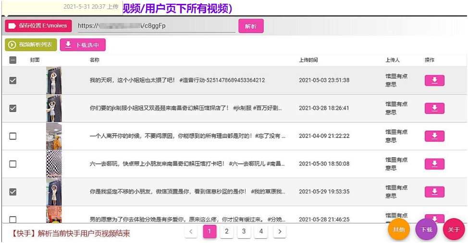Download the video uploaded 2021-05-29 19:53:35
468x243 pixels.
pyautogui.click(x=434, y=192)
